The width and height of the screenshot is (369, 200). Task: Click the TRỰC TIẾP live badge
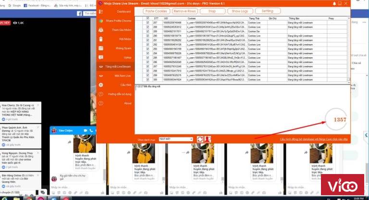[x=5, y=23]
